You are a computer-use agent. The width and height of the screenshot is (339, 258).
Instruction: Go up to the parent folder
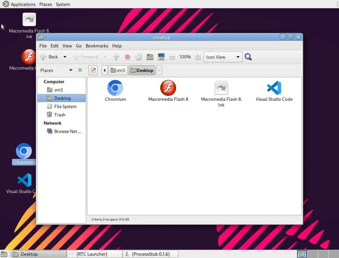pyautogui.click(x=116, y=57)
